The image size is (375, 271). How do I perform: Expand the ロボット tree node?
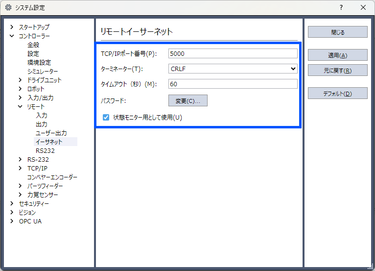click(x=21, y=89)
